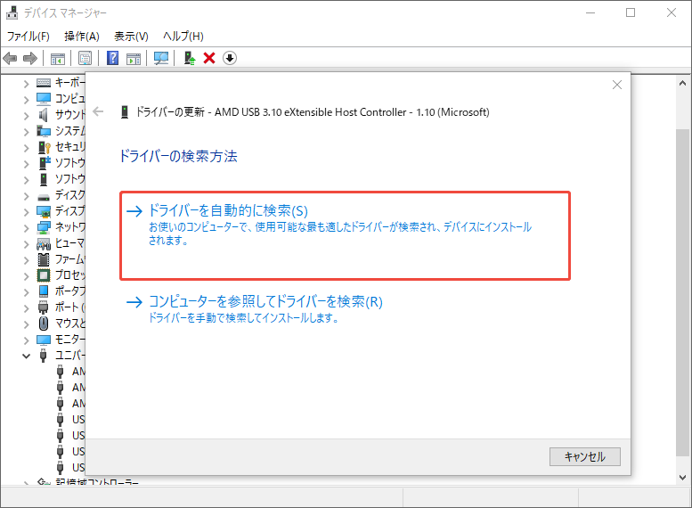Click the キャンセル button
The image size is (692, 508).
click(585, 456)
